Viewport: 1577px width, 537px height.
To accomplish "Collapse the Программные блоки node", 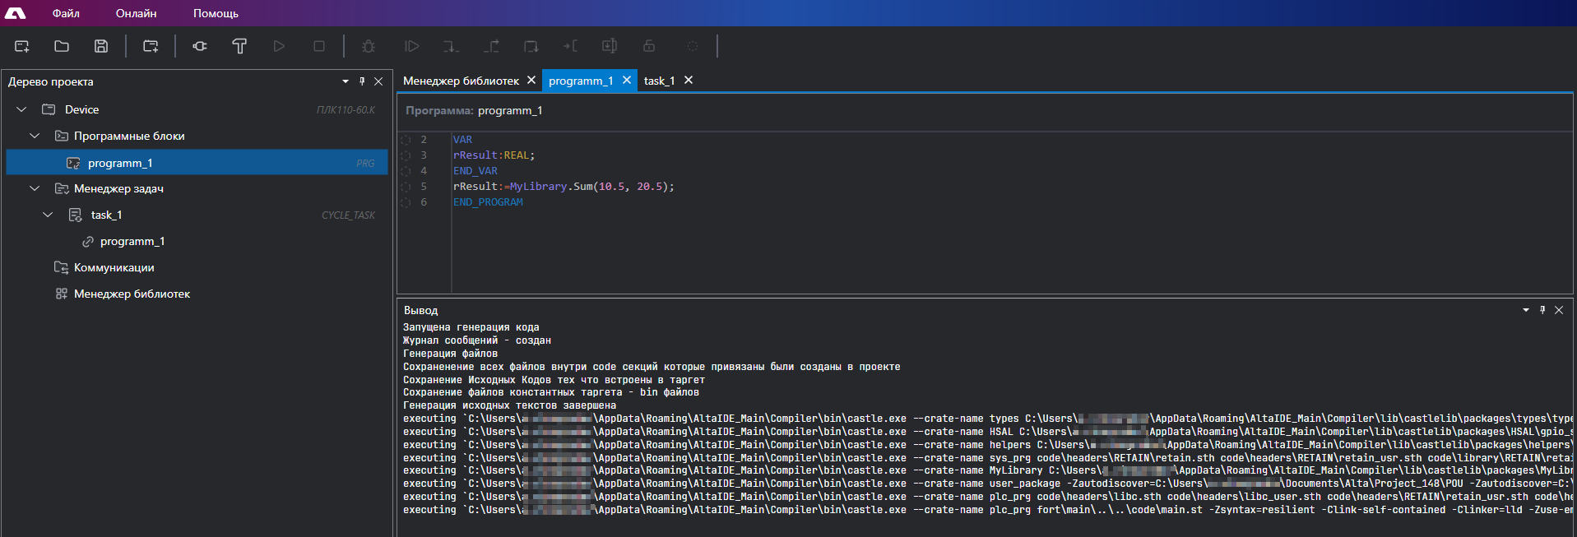I will click(x=35, y=136).
